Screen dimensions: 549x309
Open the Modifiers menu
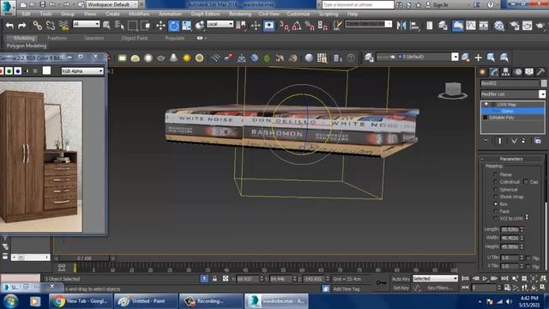pyautogui.click(x=139, y=14)
